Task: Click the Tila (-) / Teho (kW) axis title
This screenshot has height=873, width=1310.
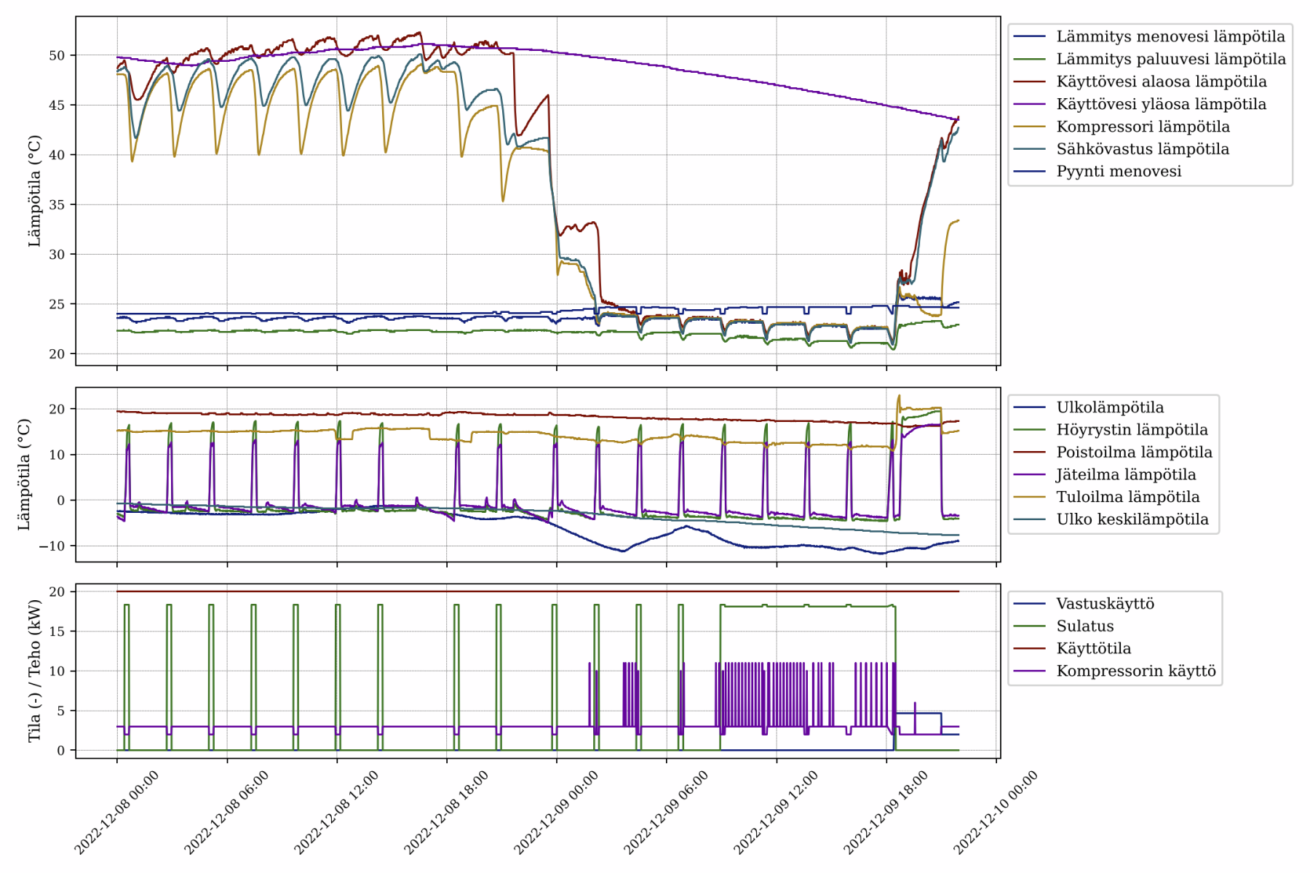Action: [x=34, y=671]
